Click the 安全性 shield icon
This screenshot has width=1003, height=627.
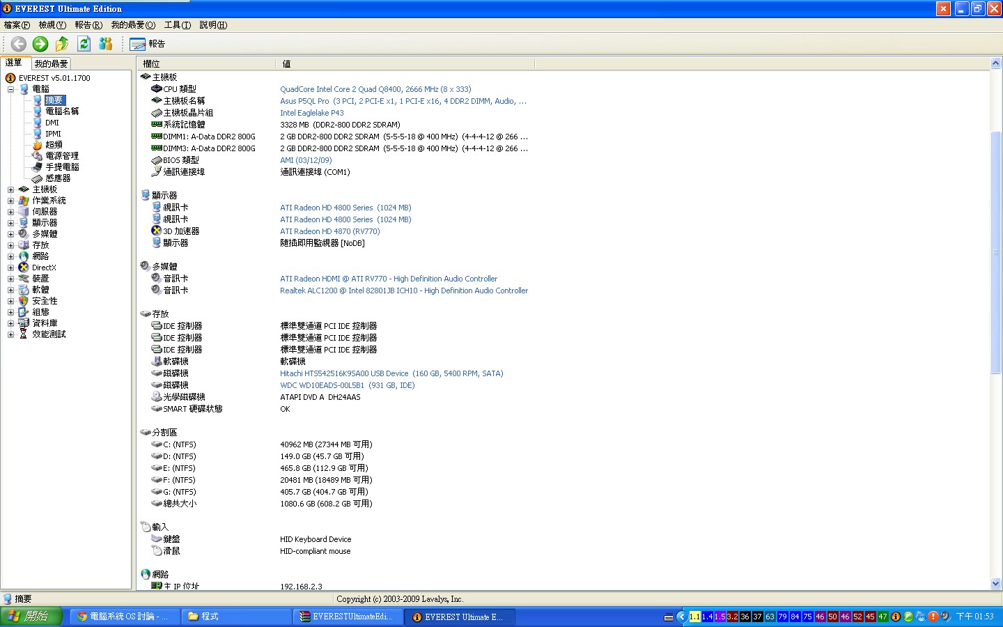24,301
